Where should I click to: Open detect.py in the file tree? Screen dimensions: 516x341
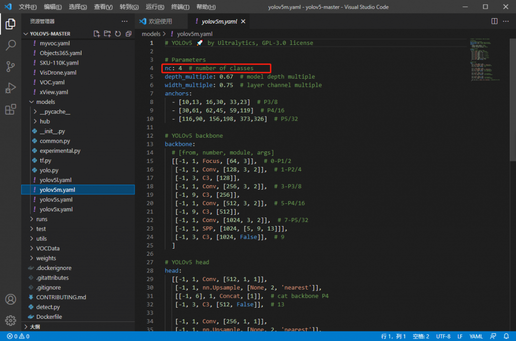78,307
